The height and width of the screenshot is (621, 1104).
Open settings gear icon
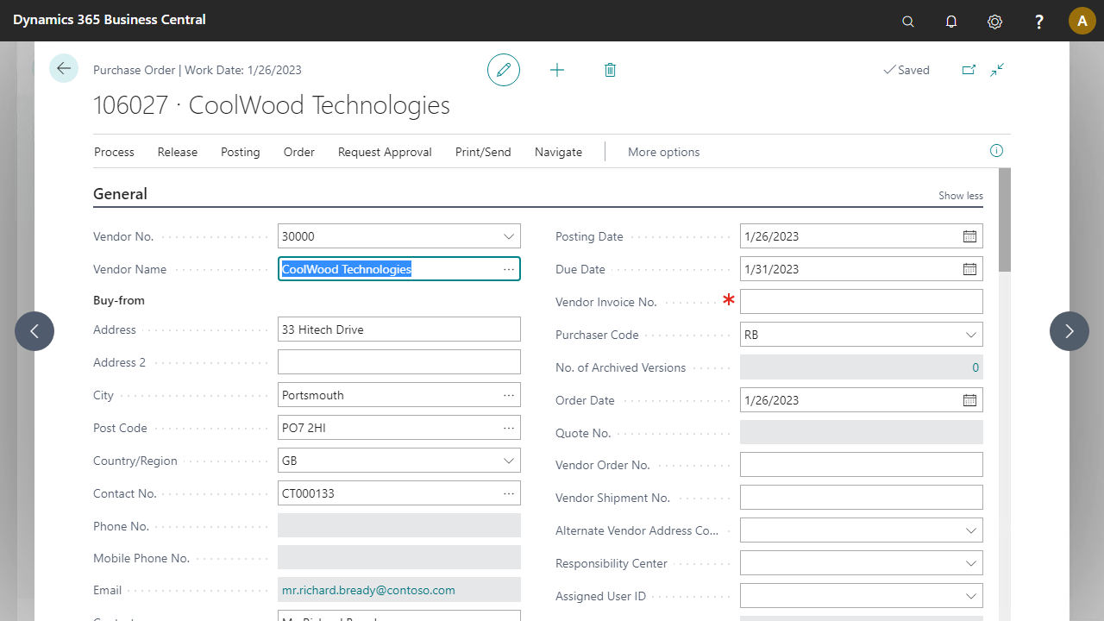[x=995, y=22]
